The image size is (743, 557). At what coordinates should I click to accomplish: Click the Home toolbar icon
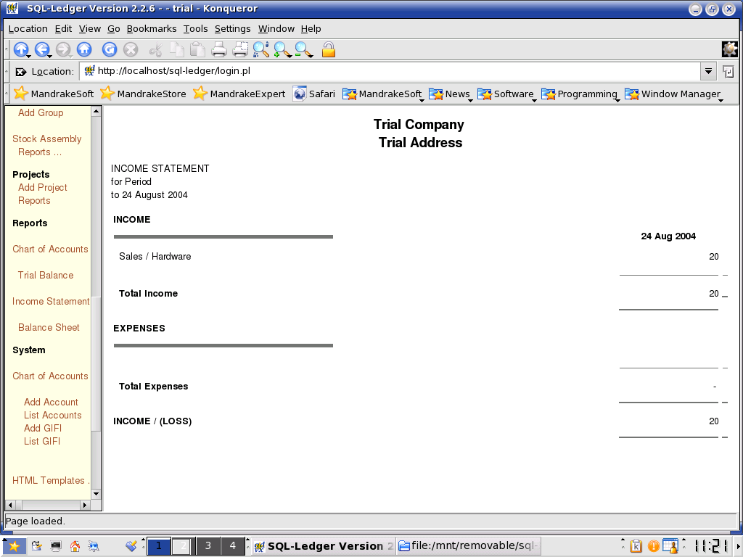click(84, 49)
